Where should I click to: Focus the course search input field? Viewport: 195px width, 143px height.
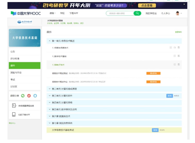120,13
